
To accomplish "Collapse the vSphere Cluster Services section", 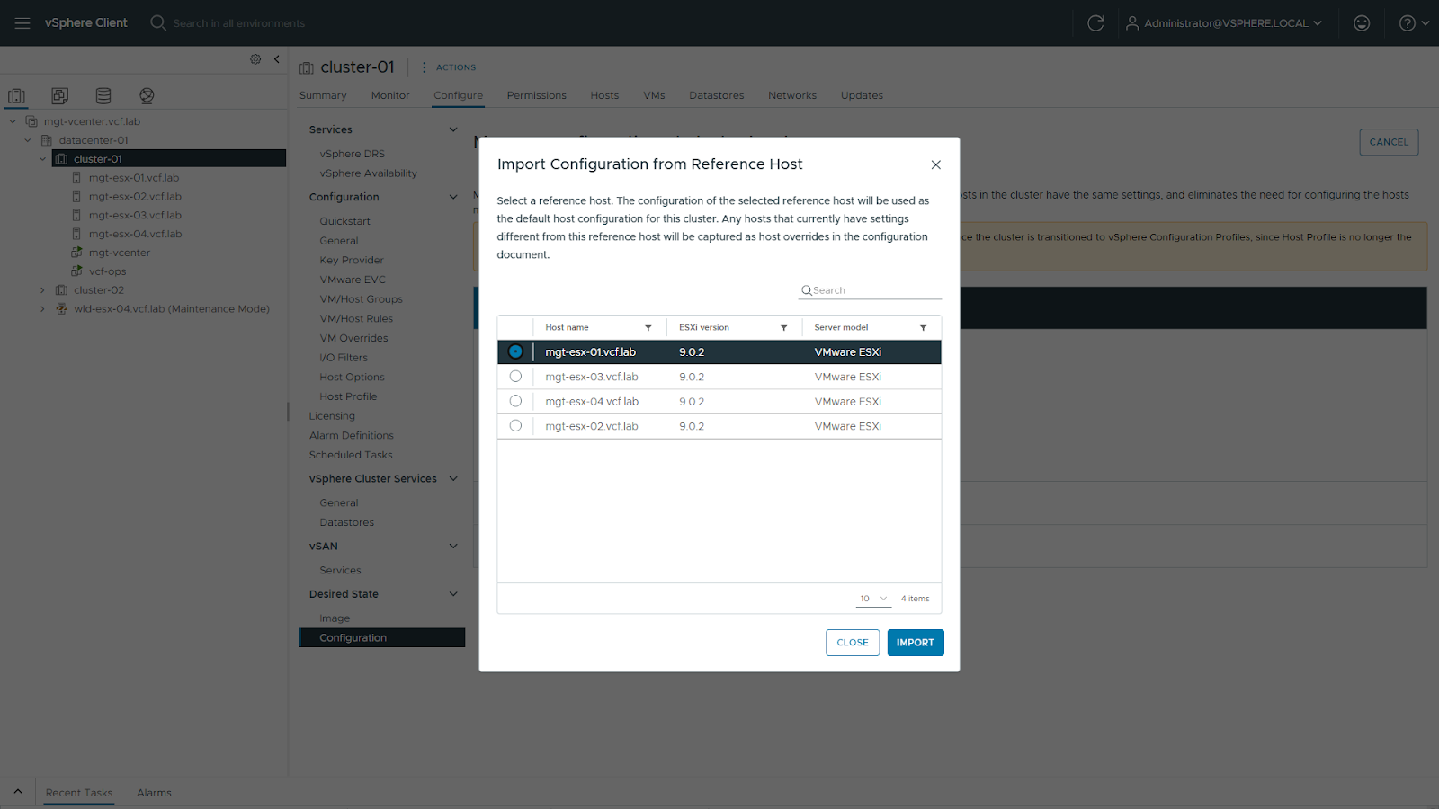I will (453, 479).
